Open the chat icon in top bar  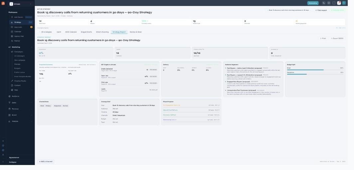[x=329, y=3]
